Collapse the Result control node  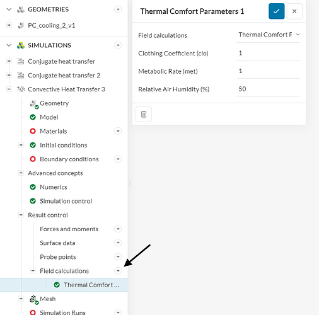coord(21,215)
